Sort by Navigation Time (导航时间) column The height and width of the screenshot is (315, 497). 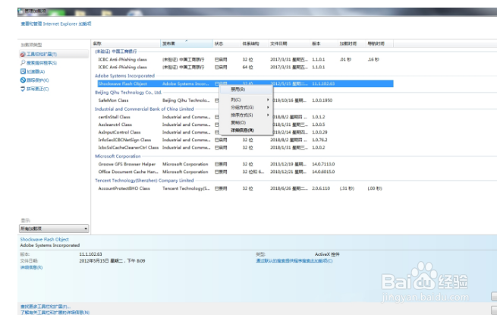click(x=379, y=43)
